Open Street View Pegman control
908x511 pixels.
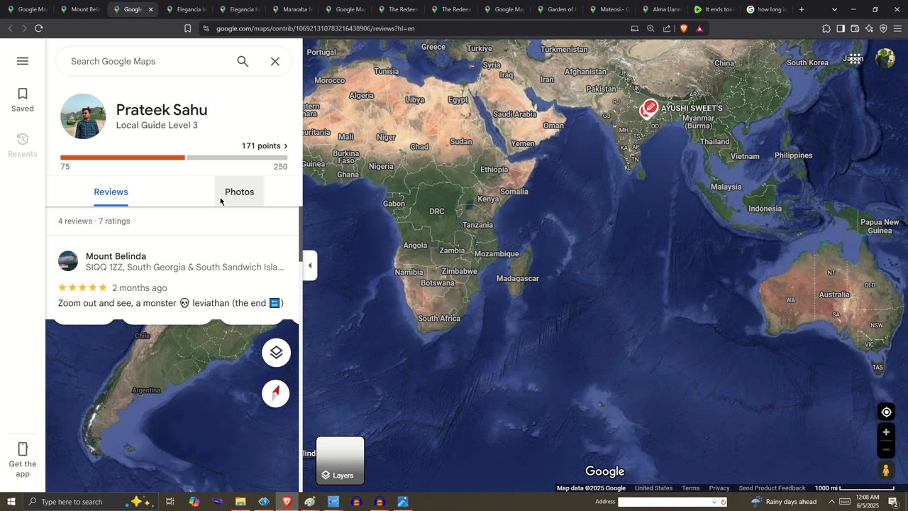coord(886,470)
